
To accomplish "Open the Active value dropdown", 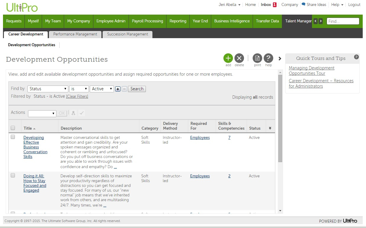I will 102,89.
